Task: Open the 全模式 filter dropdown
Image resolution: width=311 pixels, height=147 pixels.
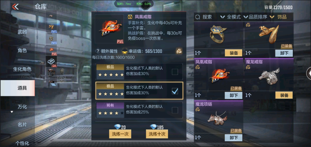Action: point(230,17)
